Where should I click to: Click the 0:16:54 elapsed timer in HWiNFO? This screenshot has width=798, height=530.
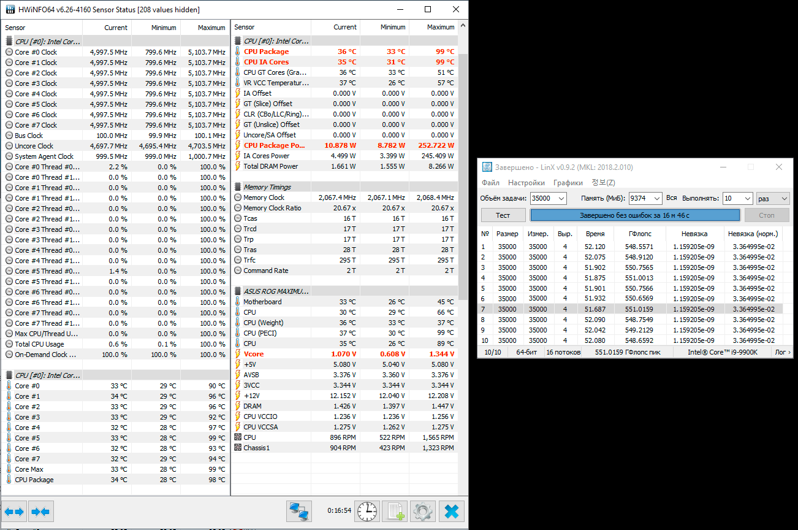tap(340, 510)
